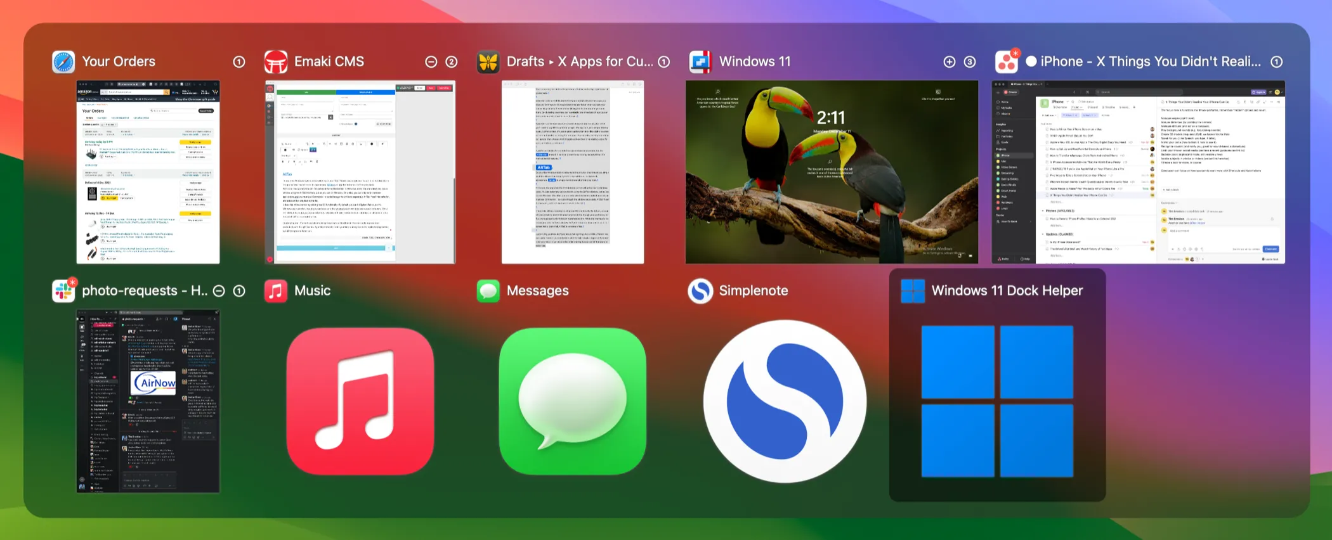Click the number 1 badge beside the iPhone window title
This screenshot has height=540, width=1332.
[1277, 61]
